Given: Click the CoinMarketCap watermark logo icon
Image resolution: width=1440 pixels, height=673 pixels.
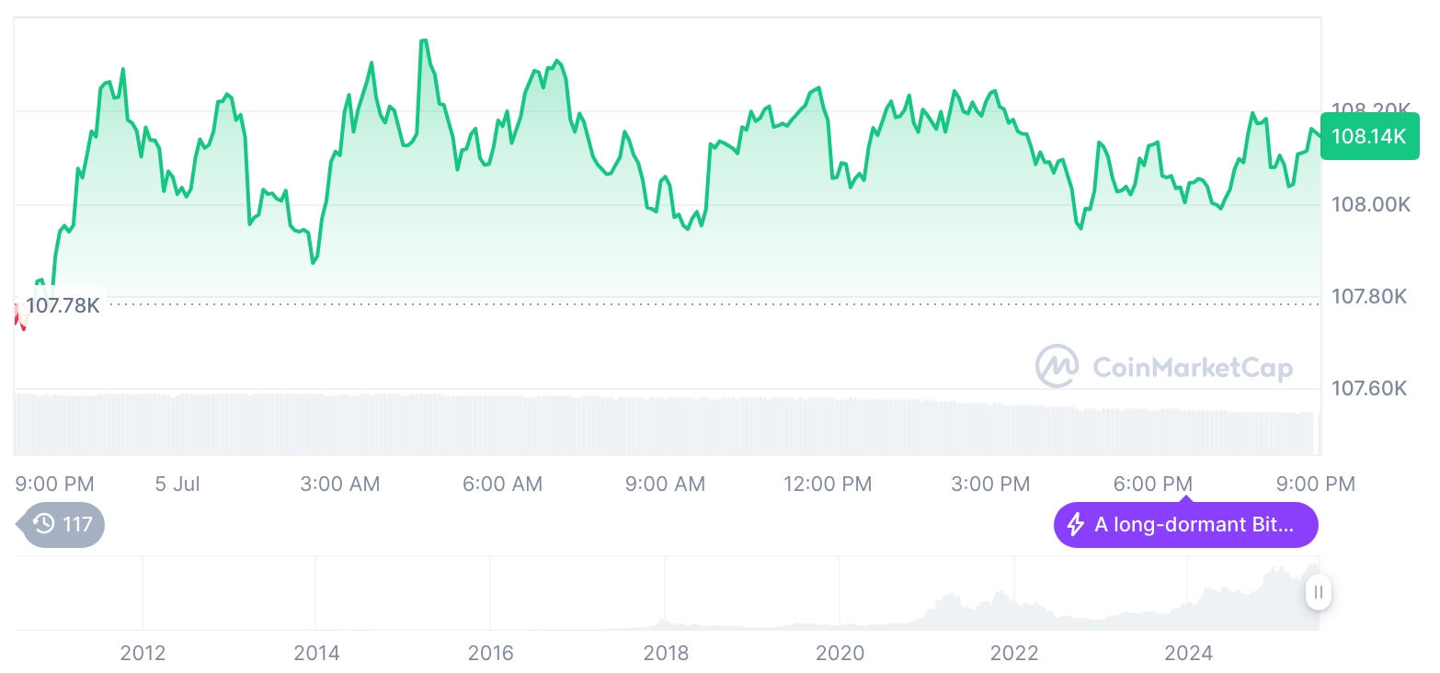Looking at the screenshot, I should click(1057, 365).
